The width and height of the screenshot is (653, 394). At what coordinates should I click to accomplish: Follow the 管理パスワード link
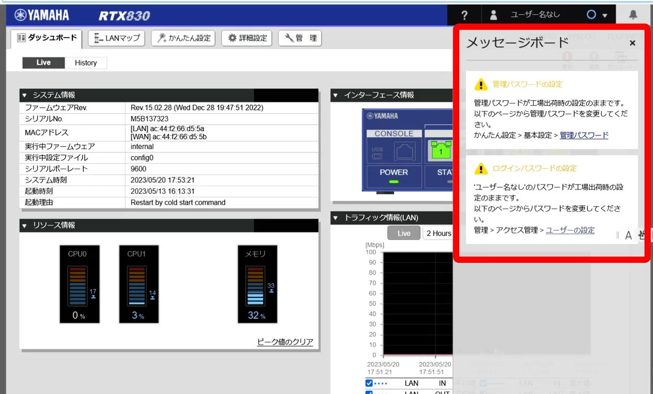tap(584, 135)
